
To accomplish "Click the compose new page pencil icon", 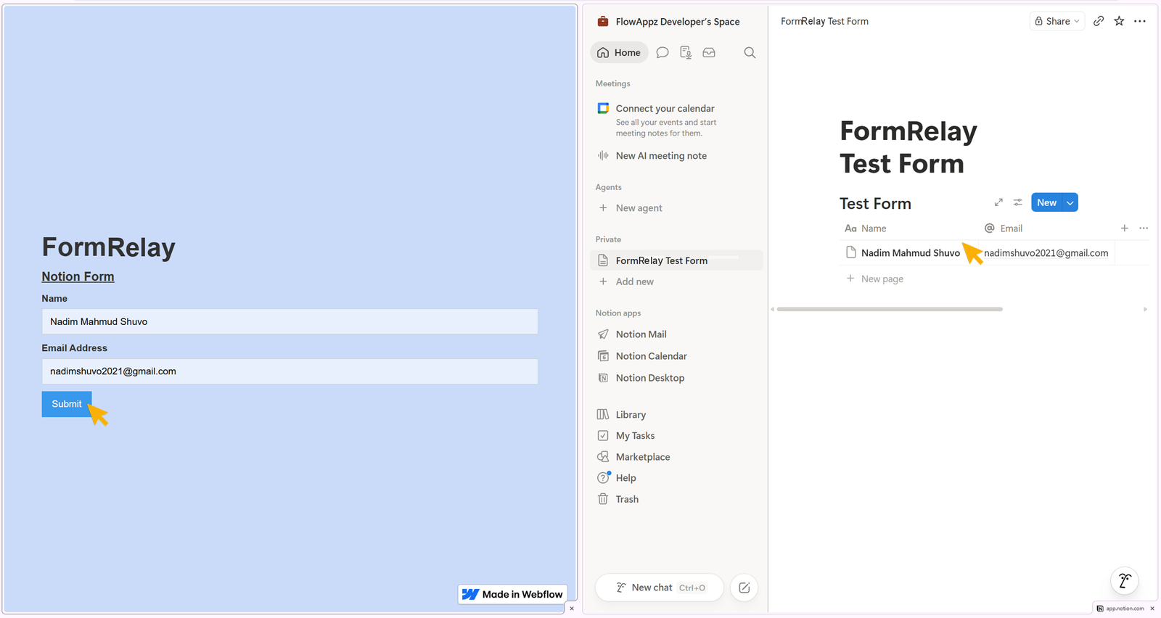I will [744, 588].
